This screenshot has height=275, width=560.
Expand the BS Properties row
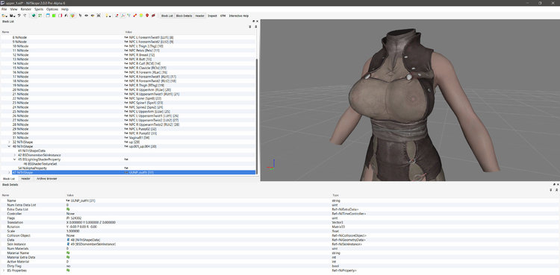4,271
